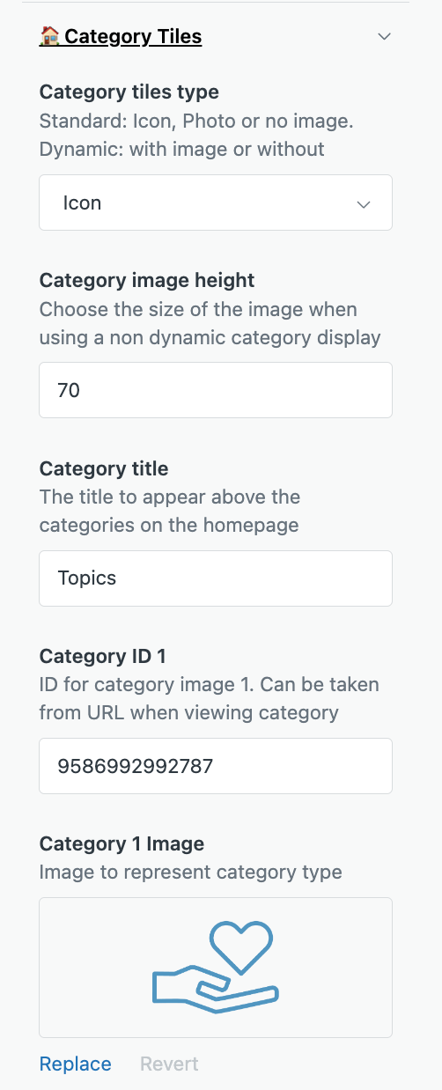Viewport: 442px width, 1090px height.
Task: Click the "Image to represent category type" help text
Action: (x=191, y=873)
